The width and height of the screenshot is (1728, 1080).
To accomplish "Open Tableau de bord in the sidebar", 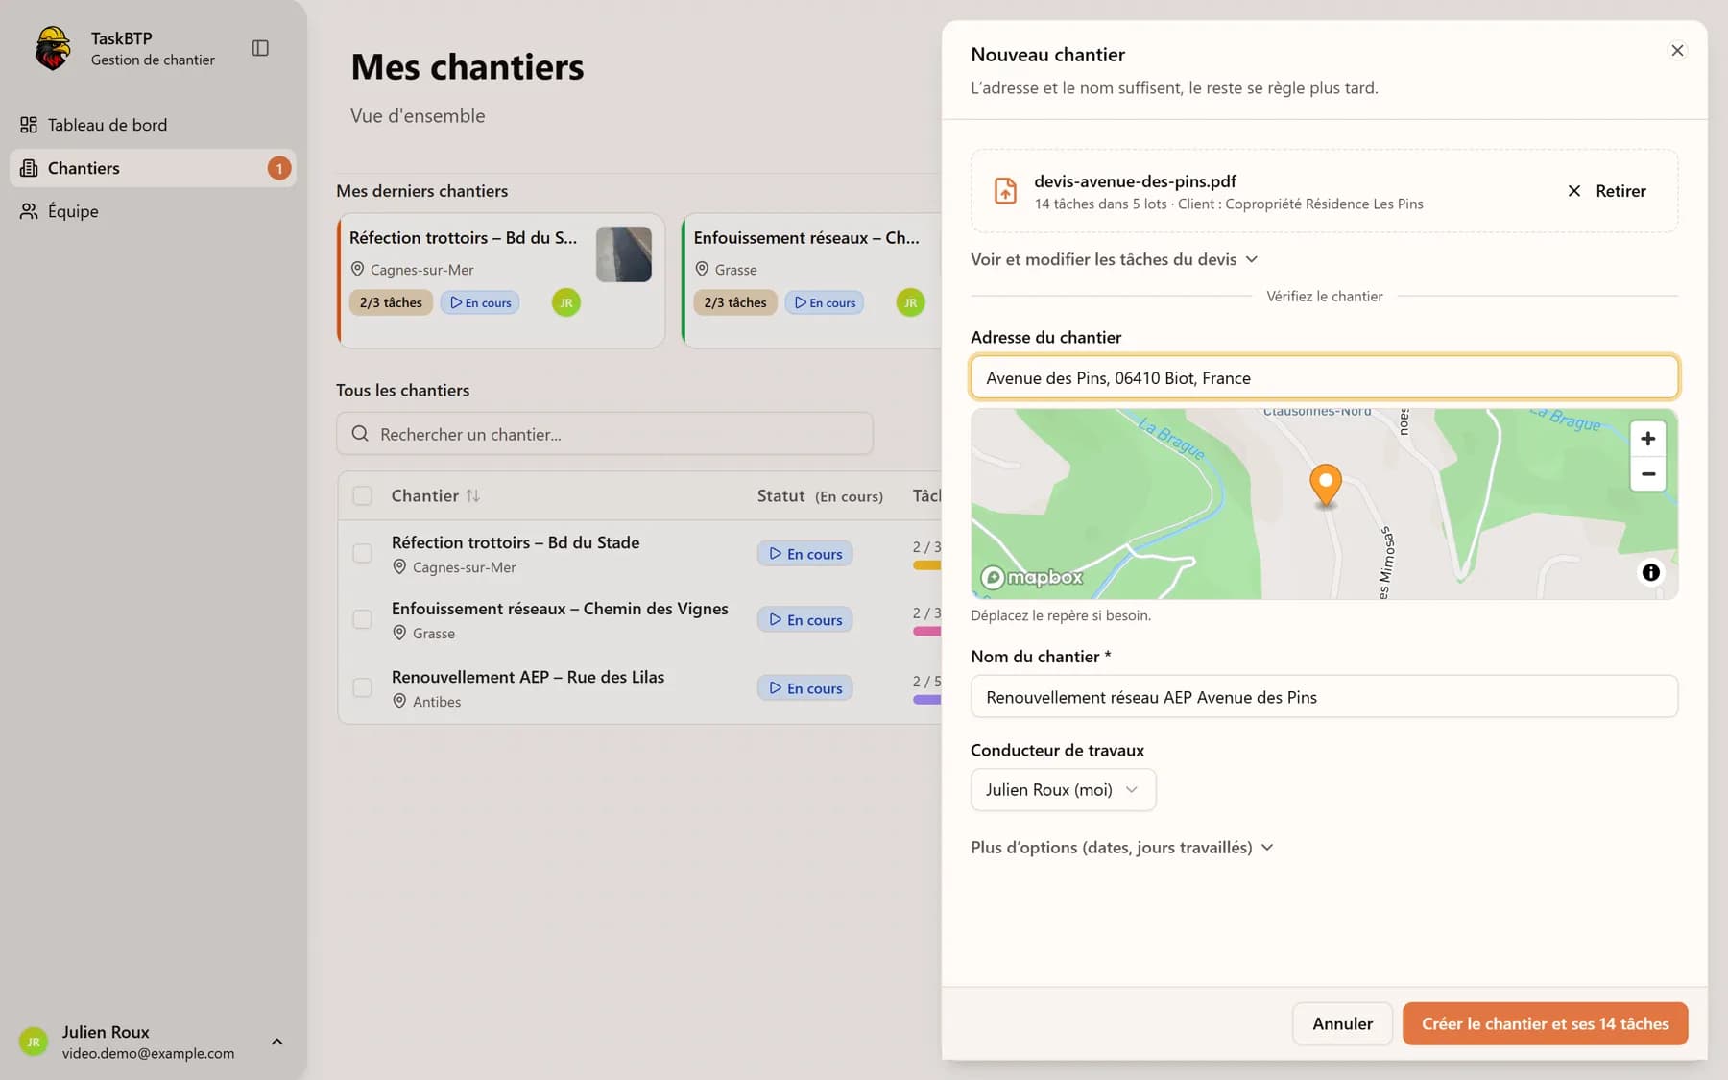I will click(154, 125).
